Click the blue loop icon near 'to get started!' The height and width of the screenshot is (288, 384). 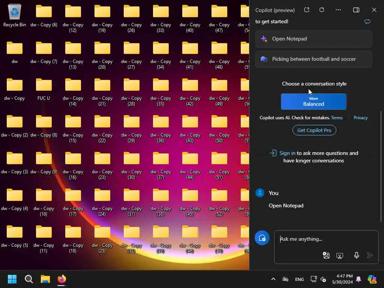[x=367, y=21]
